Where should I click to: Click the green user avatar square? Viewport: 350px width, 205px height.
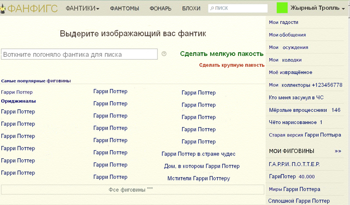point(282,8)
